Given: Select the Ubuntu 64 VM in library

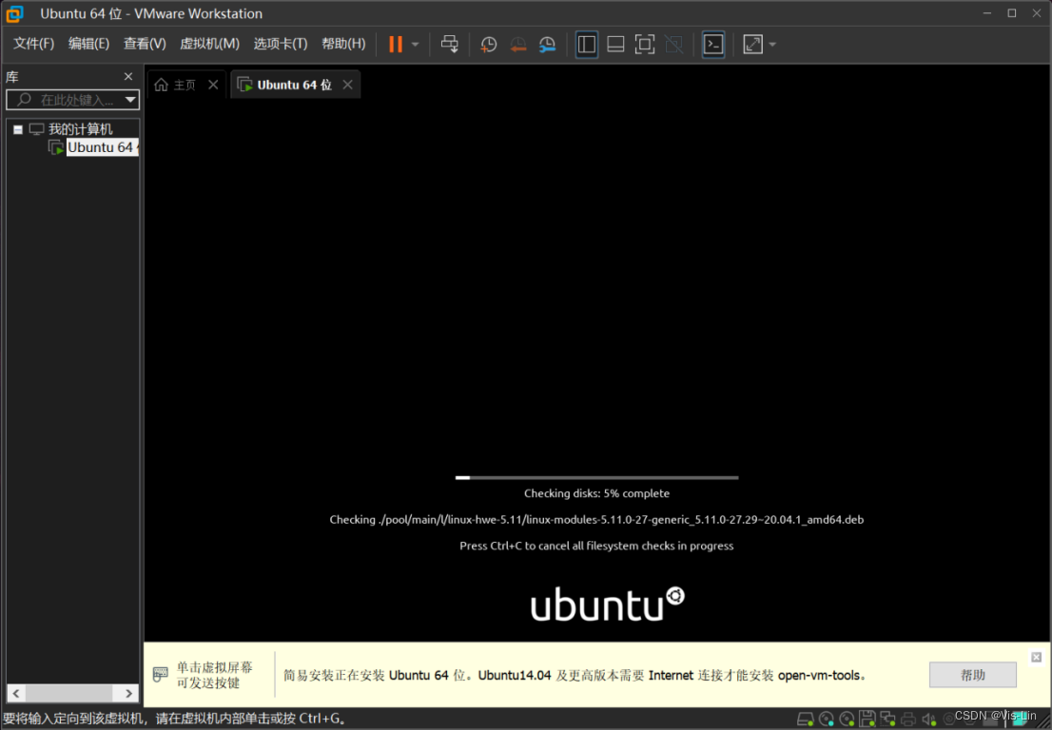Looking at the screenshot, I should (102, 147).
